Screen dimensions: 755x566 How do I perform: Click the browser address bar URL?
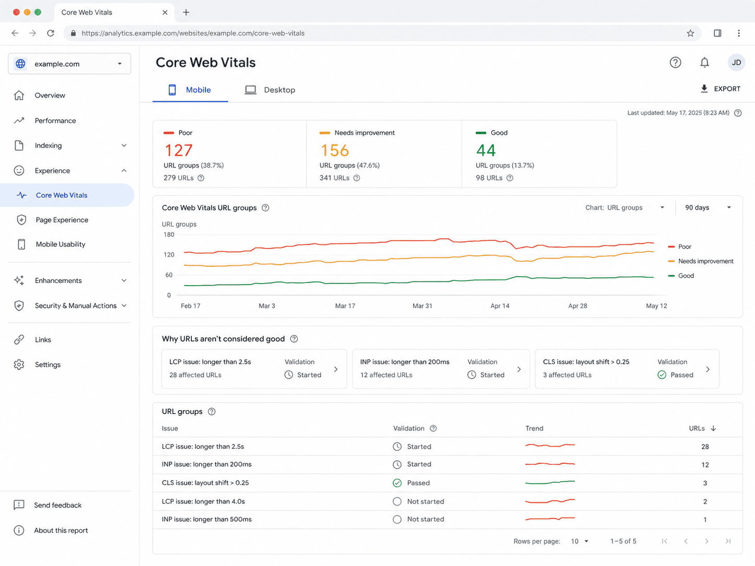[193, 33]
